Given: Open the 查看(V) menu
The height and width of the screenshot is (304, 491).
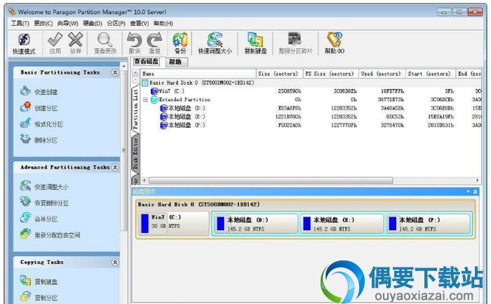Looking at the screenshot, I should point(140,23).
